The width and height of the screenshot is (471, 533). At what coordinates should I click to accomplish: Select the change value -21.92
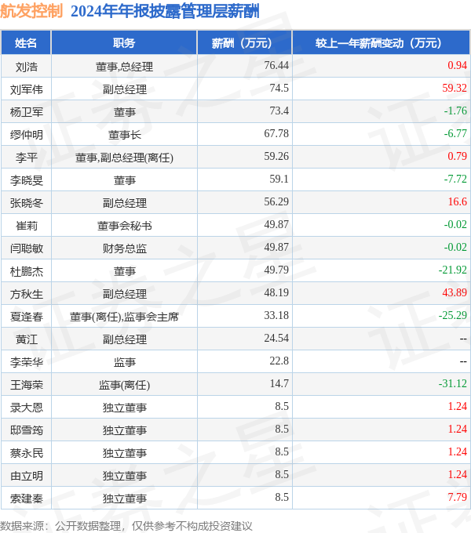pos(453,270)
